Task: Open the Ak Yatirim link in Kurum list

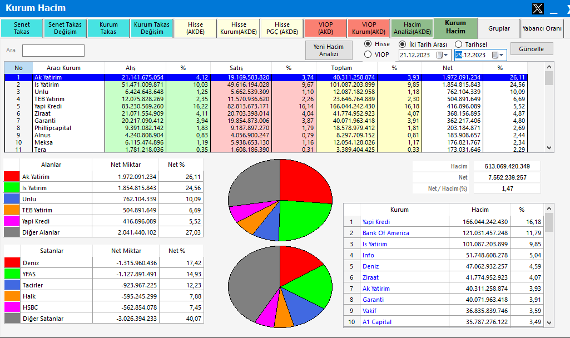Action: (376, 289)
